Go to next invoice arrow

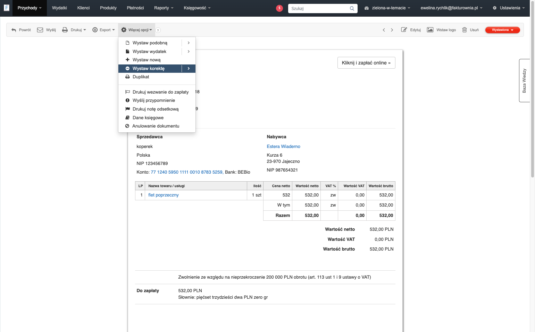392,30
